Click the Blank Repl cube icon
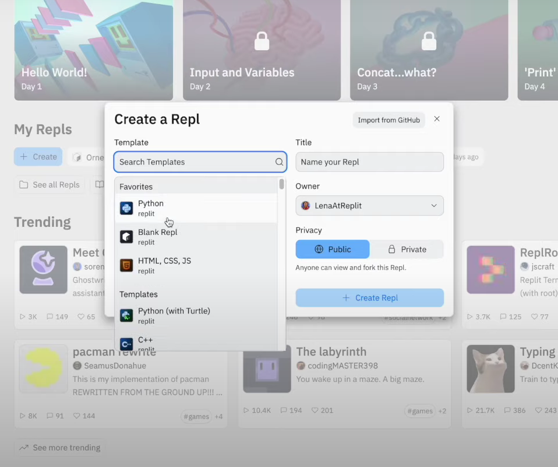 click(126, 237)
